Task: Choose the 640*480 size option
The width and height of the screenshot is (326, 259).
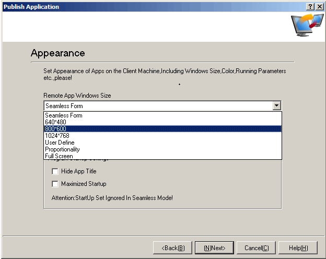Action: pyautogui.click(x=56, y=122)
